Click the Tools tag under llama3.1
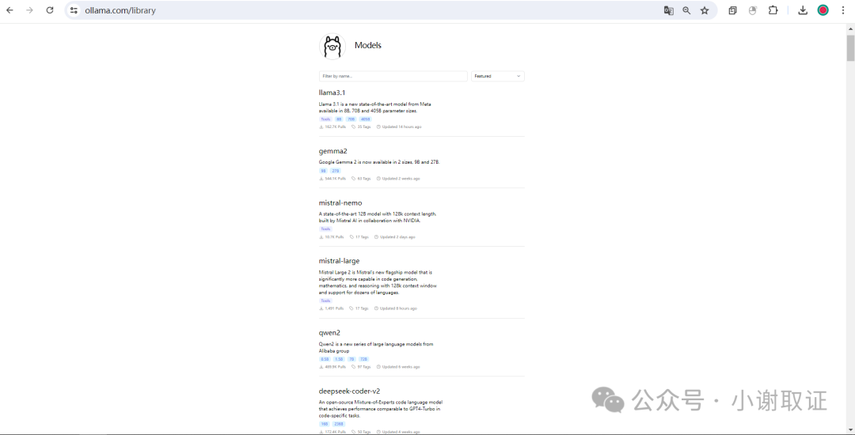This screenshot has height=435, width=855. [x=325, y=119]
